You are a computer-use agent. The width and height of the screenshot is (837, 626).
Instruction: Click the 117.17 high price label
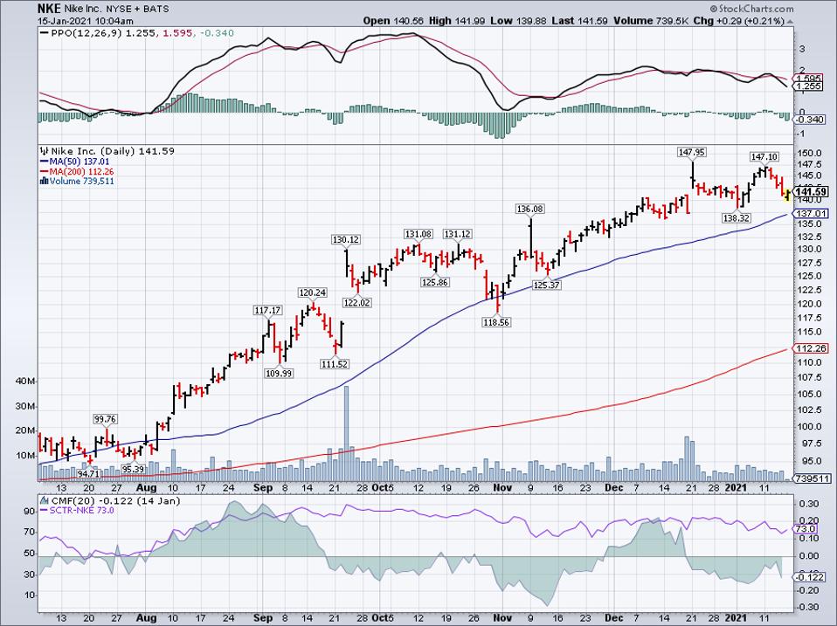tap(266, 310)
